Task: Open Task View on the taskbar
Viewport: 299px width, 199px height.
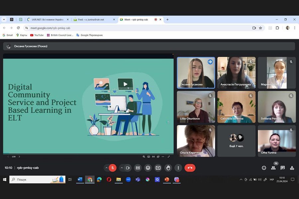Action: coord(70,179)
